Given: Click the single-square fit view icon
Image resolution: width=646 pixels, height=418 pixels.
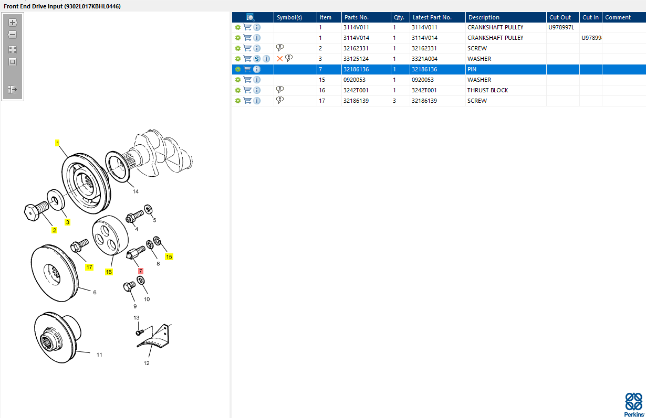Looking at the screenshot, I should pos(13,62).
